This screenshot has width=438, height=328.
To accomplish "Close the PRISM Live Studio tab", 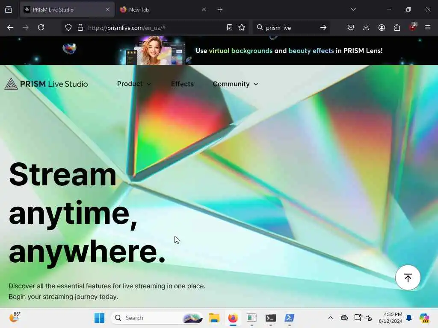I will [108, 9].
